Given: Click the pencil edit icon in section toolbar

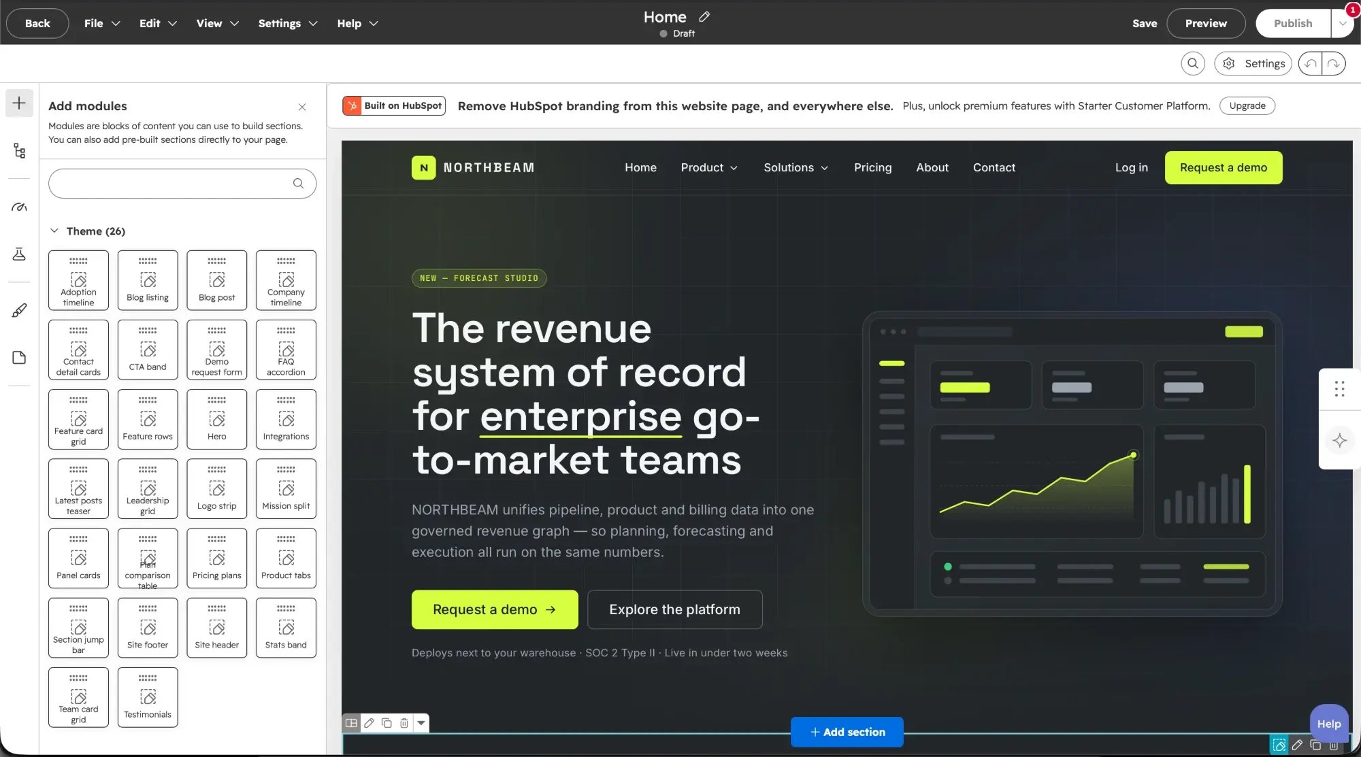Looking at the screenshot, I should pyautogui.click(x=369, y=723).
